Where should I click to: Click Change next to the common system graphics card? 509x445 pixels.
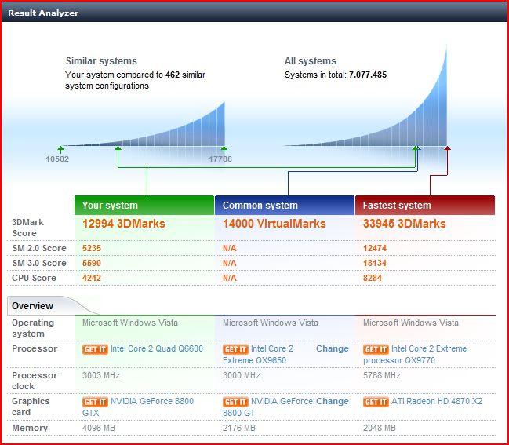333,402
